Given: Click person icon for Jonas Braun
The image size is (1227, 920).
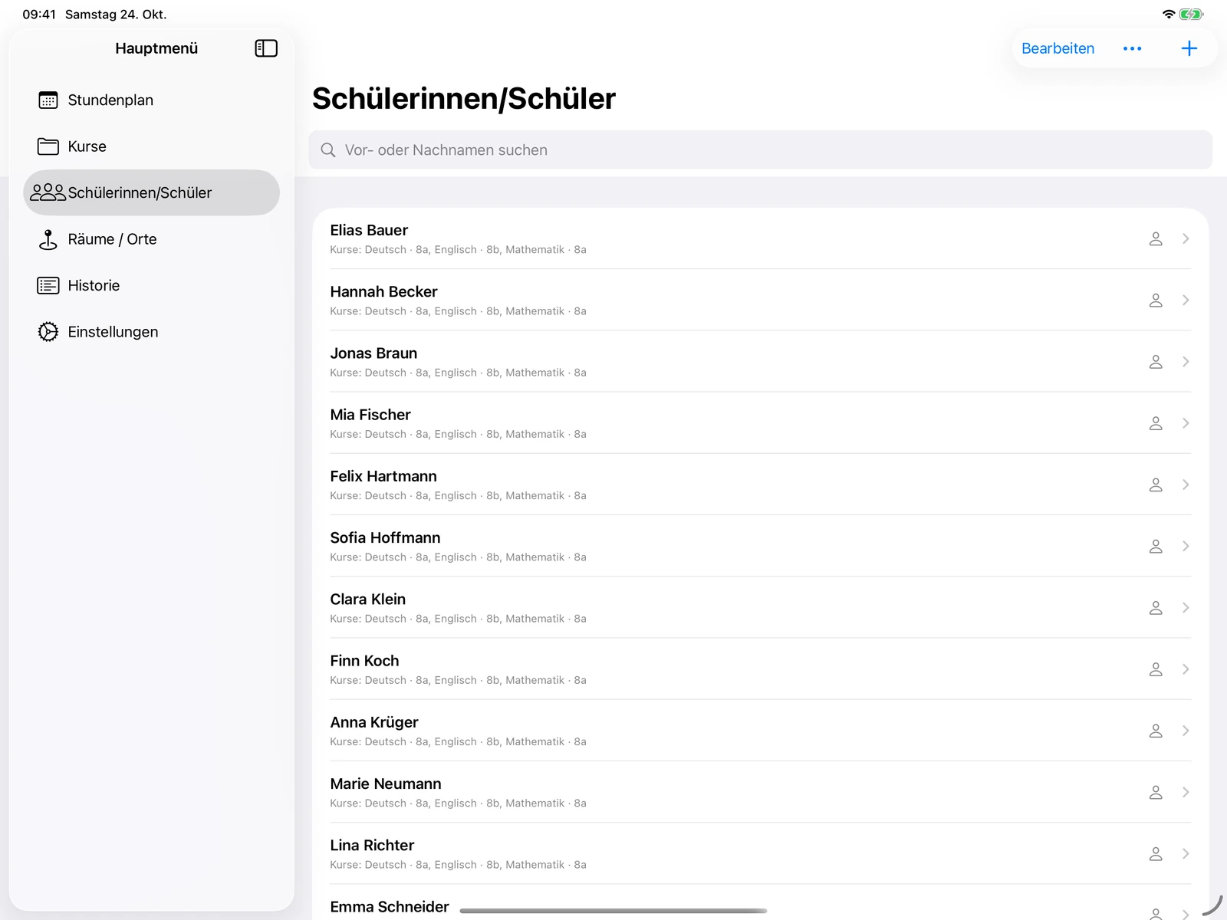Looking at the screenshot, I should pos(1156,361).
